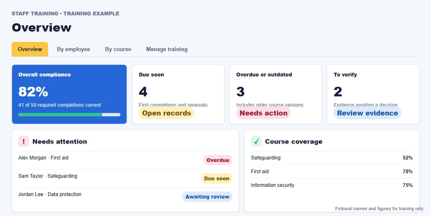Select the Sam Taylor · Safeguarding row
This screenshot has height=216, width=431.
[x=125, y=178]
